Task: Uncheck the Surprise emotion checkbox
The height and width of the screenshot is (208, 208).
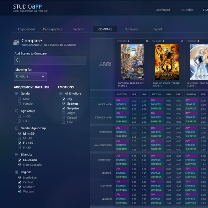Action: pyautogui.click(x=63, y=108)
